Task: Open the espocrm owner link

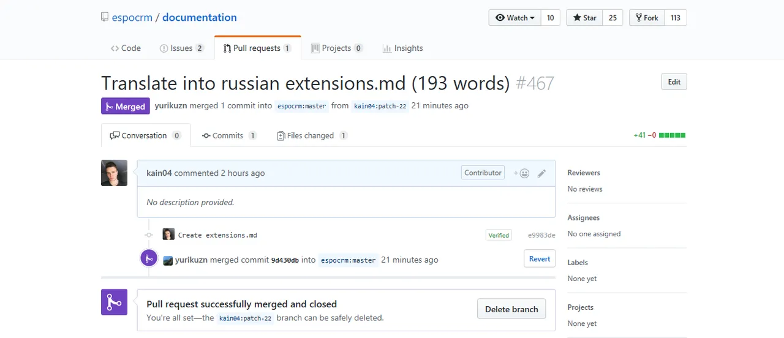Action: coord(132,18)
